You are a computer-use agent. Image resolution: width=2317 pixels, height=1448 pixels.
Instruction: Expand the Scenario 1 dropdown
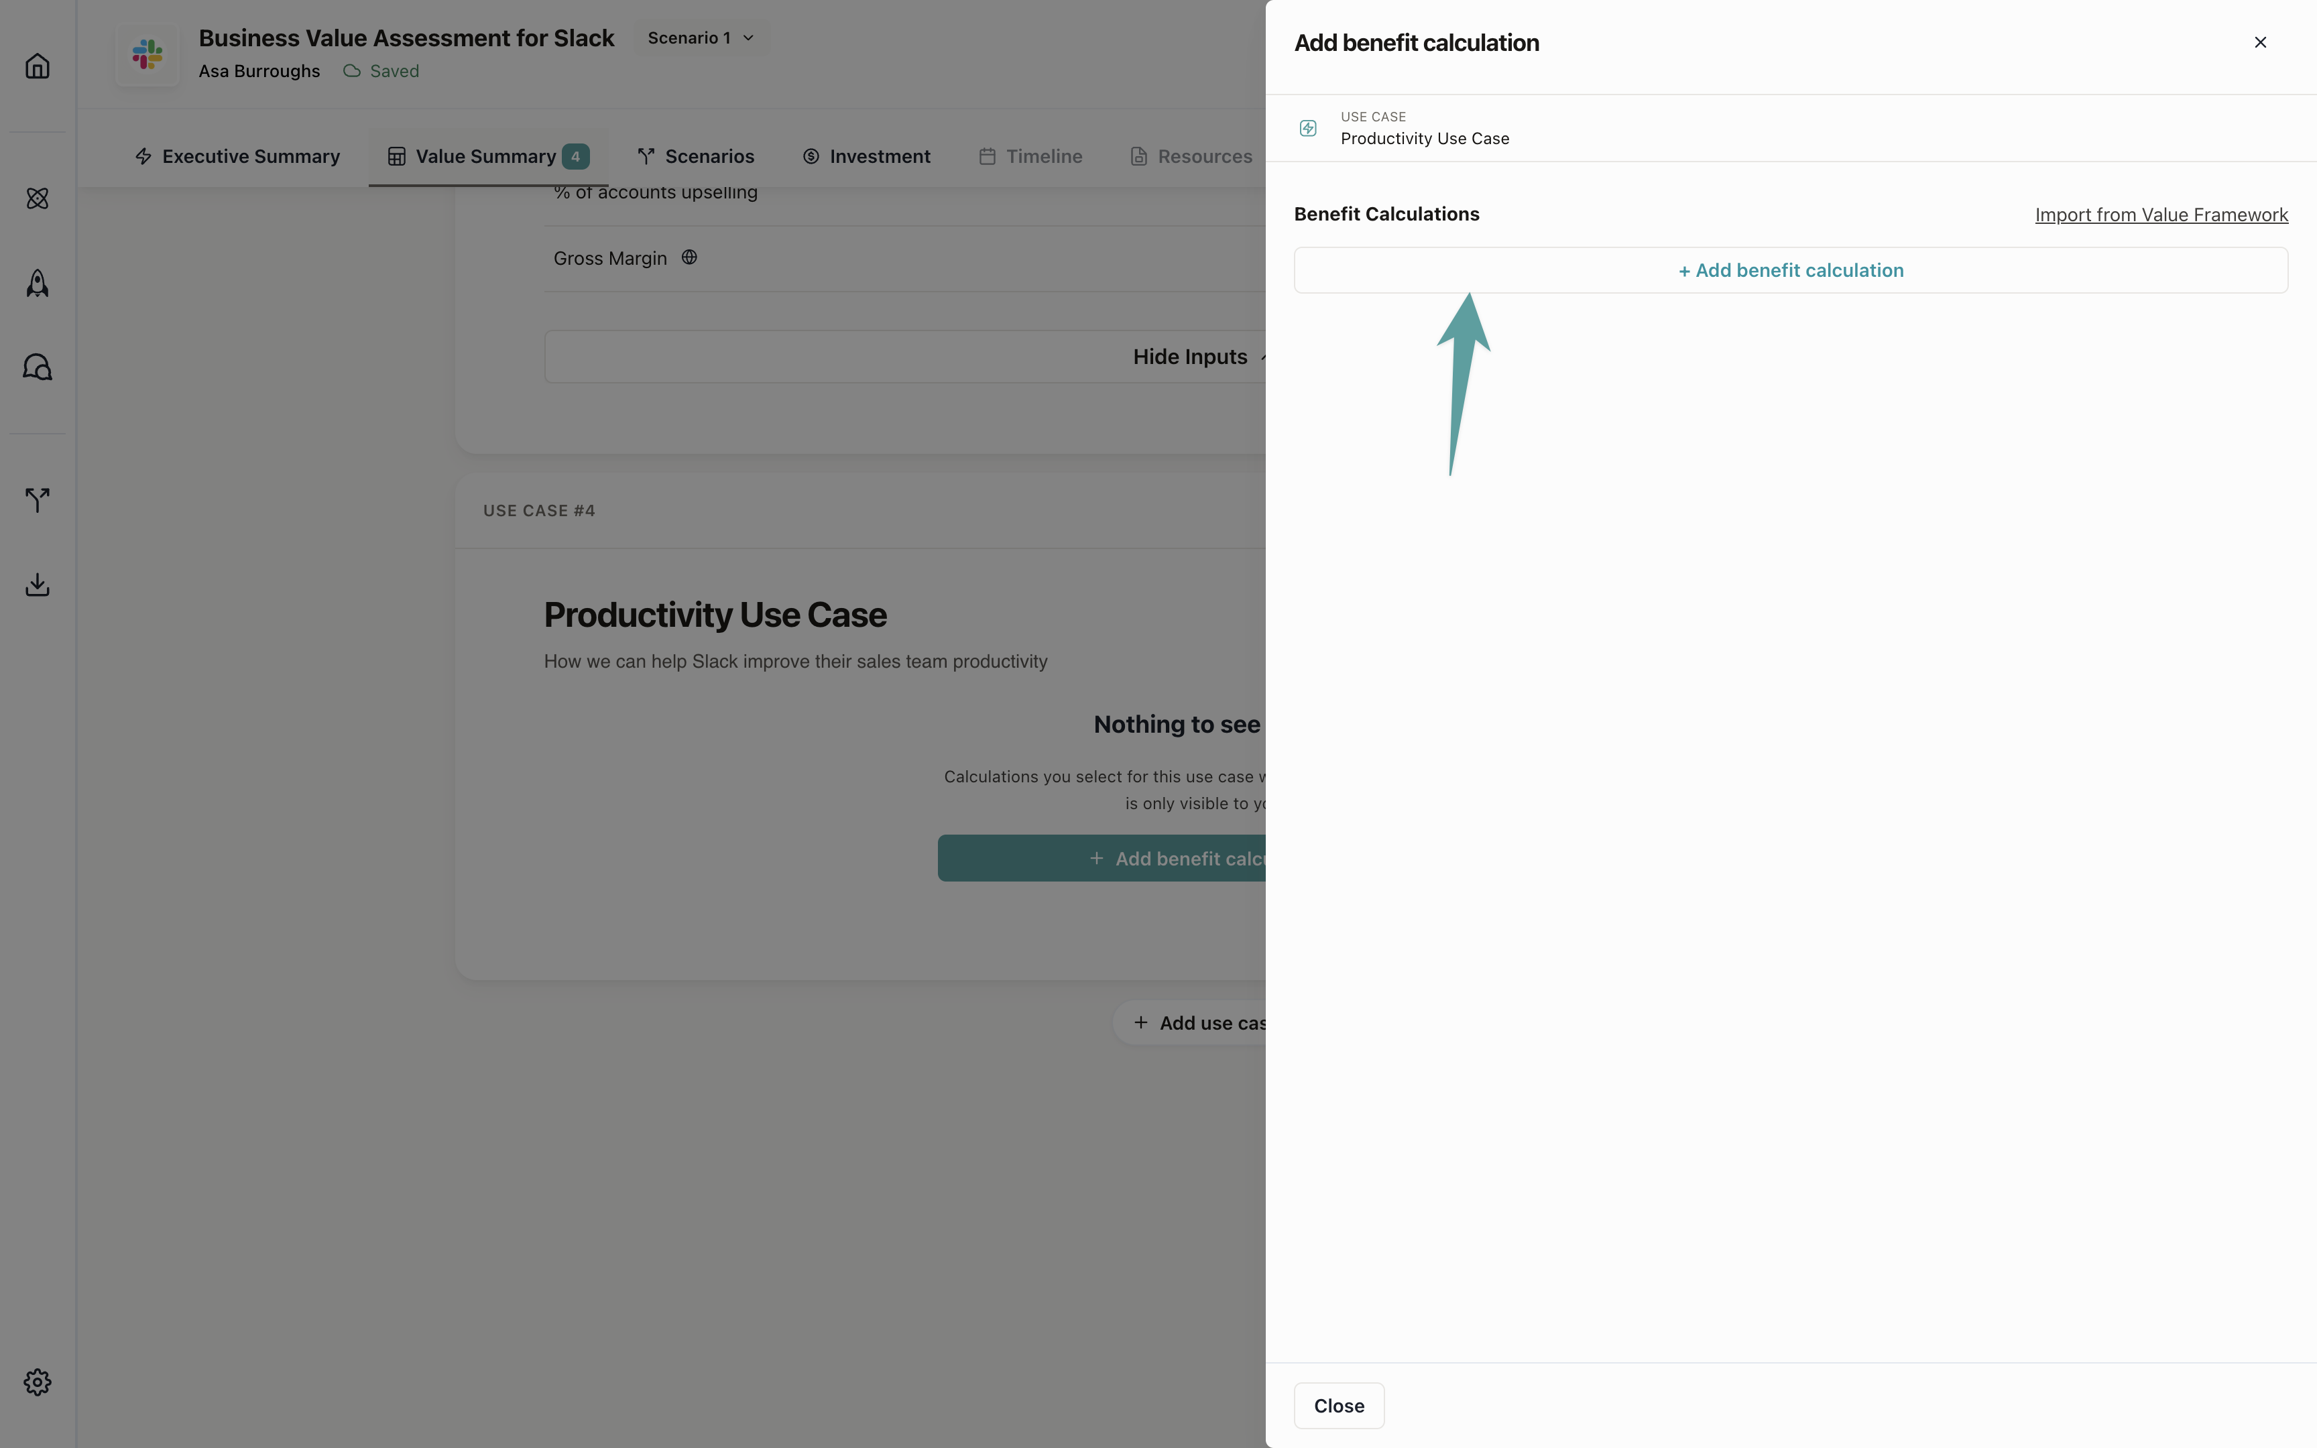[x=701, y=38]
